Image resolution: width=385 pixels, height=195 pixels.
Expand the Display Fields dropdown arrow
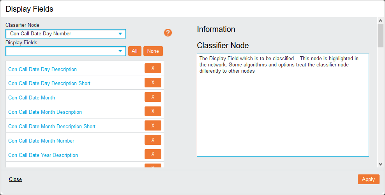pyautogui.click(x=120, y=51)
